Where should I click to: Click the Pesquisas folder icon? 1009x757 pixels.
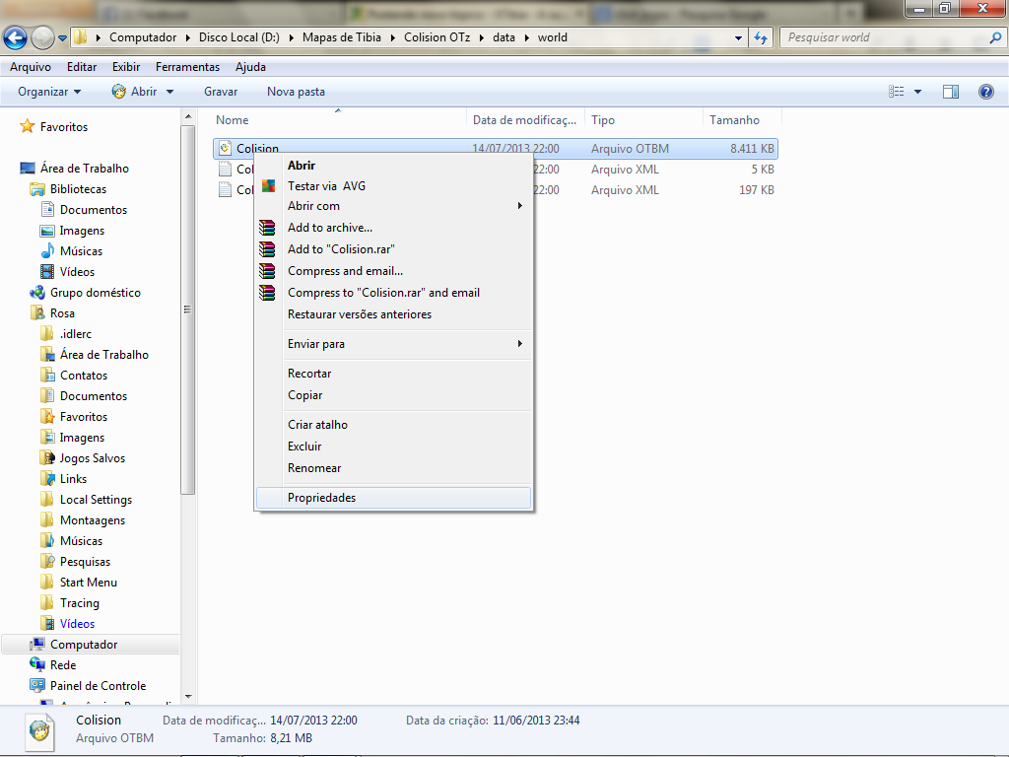47,561
